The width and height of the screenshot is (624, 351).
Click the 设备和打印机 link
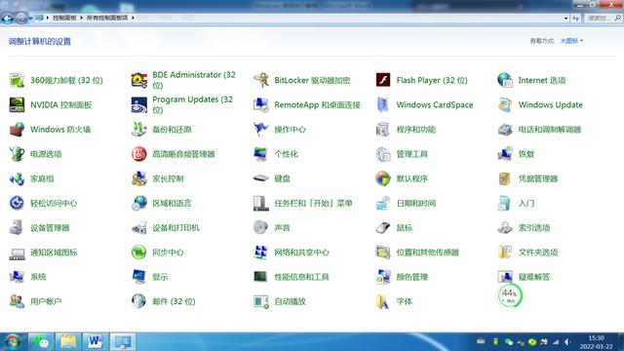pyautogui.click(x=175, y=228)
